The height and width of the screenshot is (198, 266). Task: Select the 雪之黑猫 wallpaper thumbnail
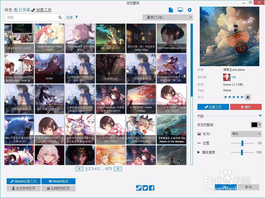(49, 99)
